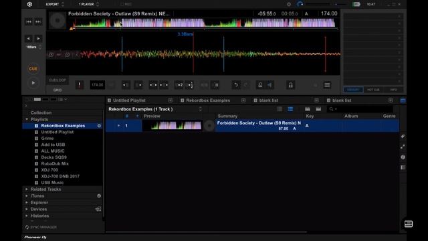Click the search backward arrow button
The height and width of the screenshot is (241, 428).
pos(28,39)
